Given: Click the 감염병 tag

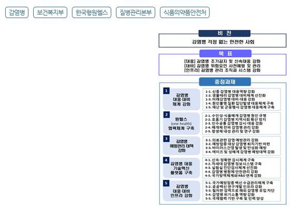Looking at the screenshot, I should (17, 12).
